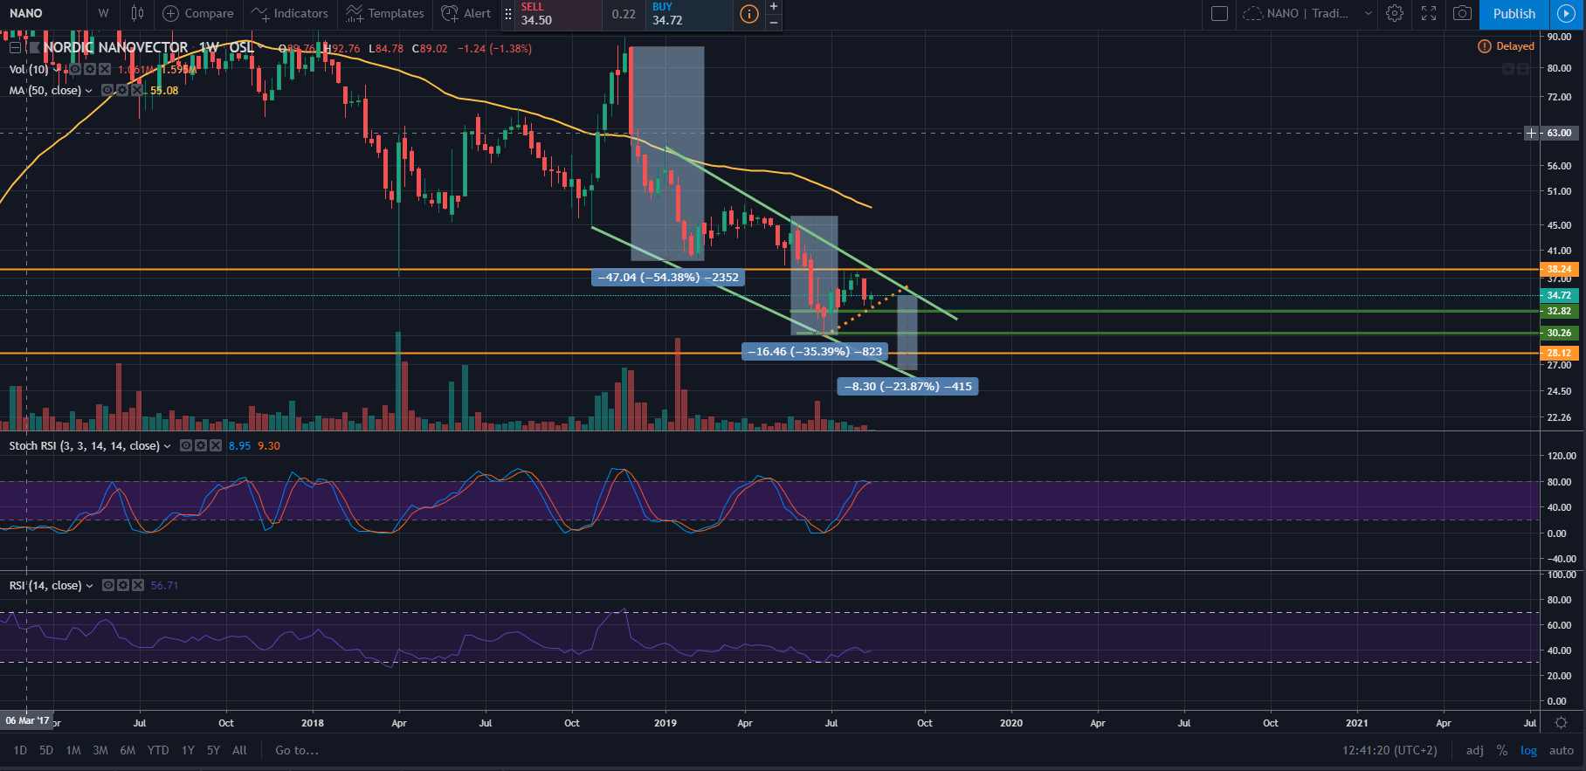Select the -16.46 (-35.39%) measurement label
1586x771 pixels.
[x=815, y=352]
